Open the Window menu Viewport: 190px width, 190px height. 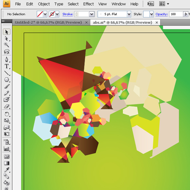tap(119, 4)
